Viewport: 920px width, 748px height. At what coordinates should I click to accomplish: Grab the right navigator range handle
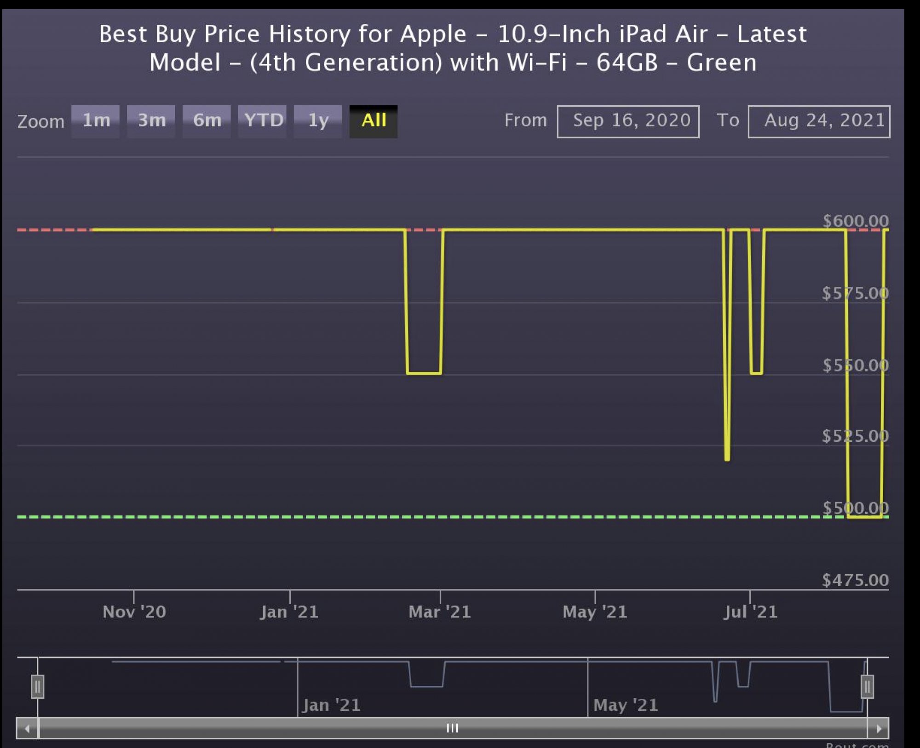click(867, 686)
